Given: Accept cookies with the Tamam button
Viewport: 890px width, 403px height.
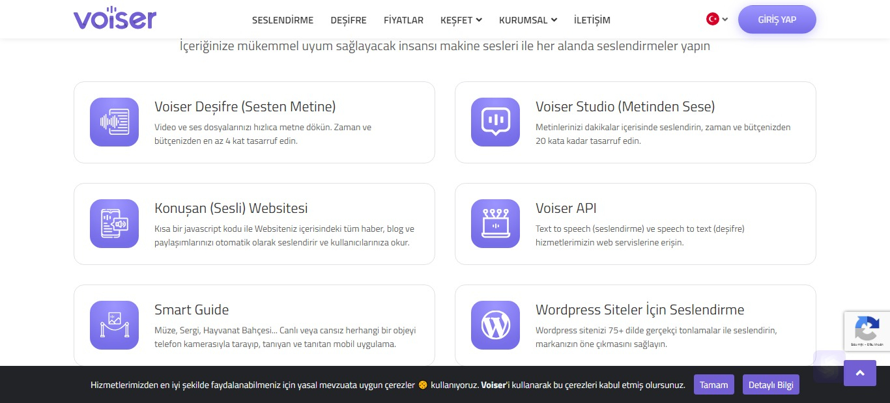Looking at the screenshot, I should point(714,385).
